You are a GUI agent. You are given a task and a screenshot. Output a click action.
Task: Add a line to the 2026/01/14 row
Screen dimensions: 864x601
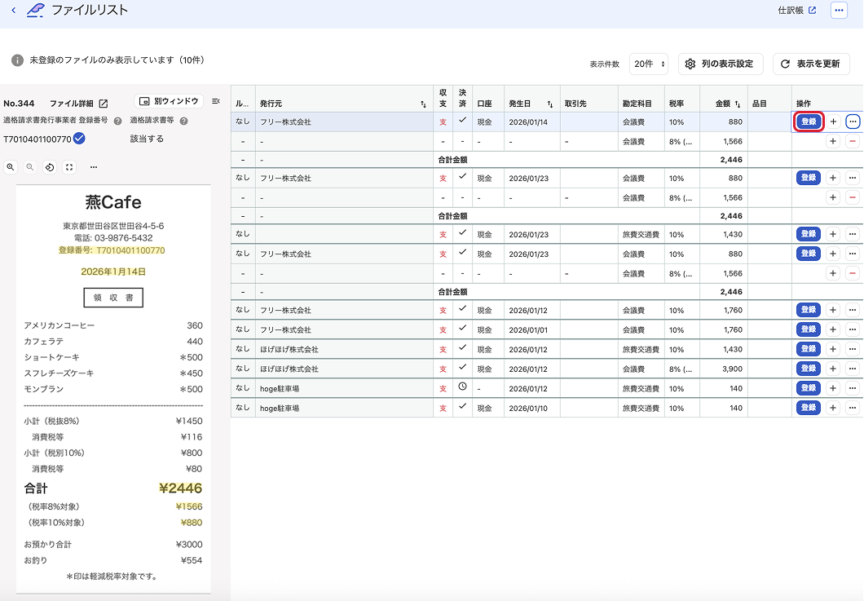(x=833, y=122)
